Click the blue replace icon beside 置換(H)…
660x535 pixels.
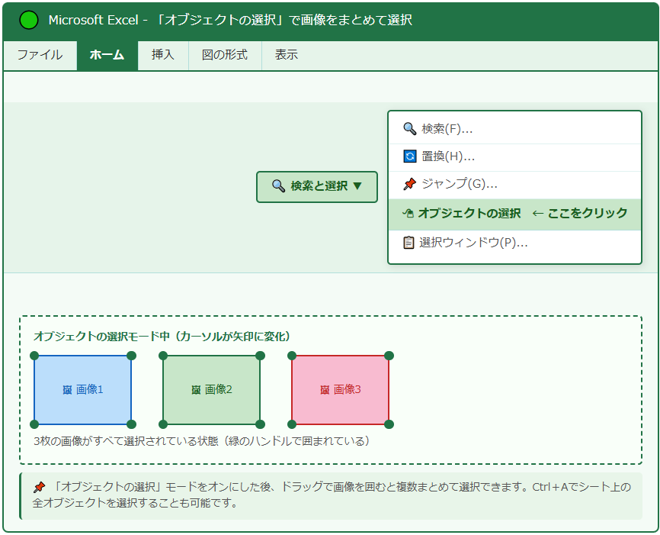[x=409, y=156]
